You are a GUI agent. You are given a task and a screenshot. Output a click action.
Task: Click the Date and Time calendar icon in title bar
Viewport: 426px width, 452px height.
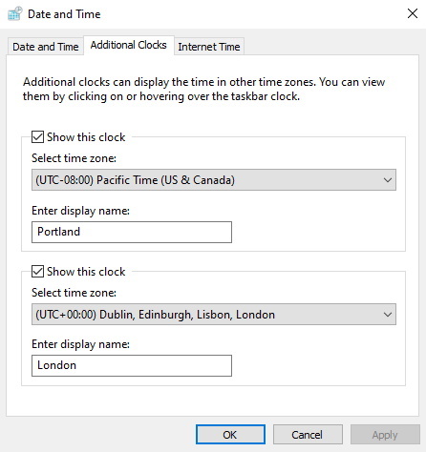[15, 13]
